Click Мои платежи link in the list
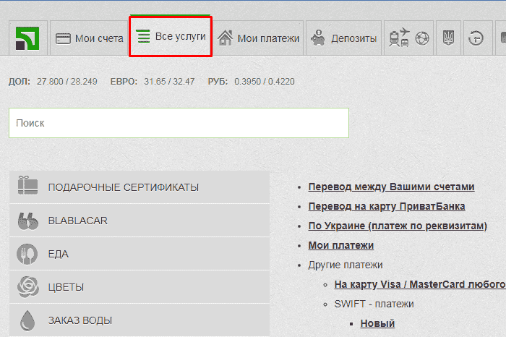 [340, 245]
